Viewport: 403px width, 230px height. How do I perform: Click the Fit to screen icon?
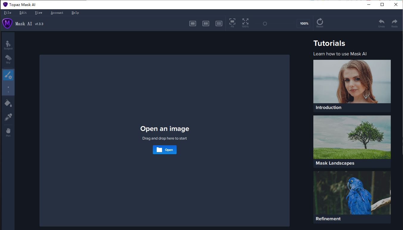(x=232, y=23)
